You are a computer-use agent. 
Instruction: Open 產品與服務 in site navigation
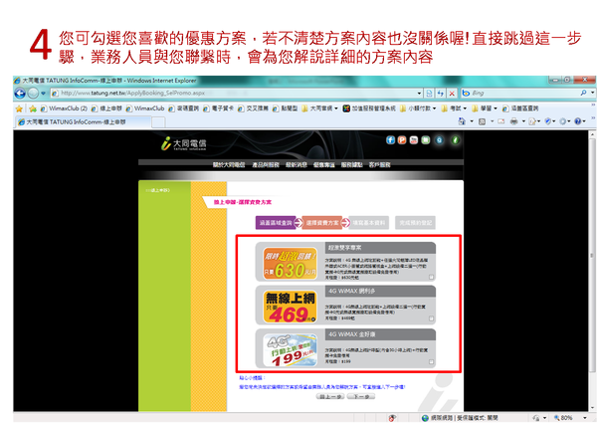(266, 165)
